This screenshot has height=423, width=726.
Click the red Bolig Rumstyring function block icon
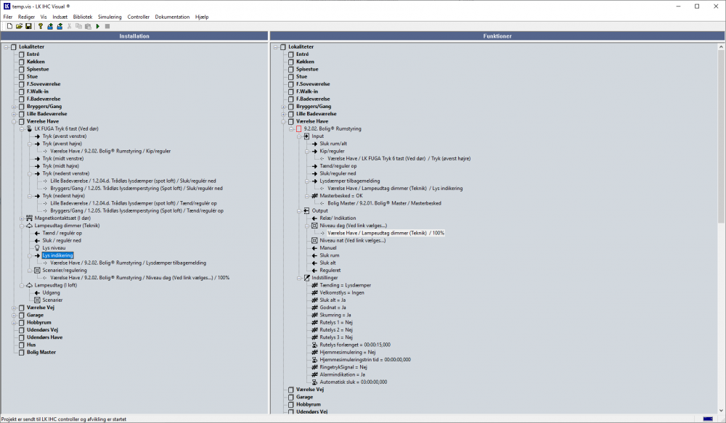tap(299, 128)
